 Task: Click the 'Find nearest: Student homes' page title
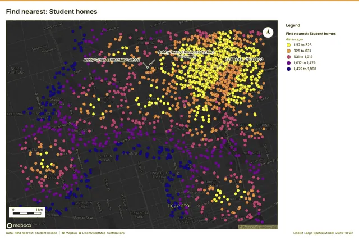click(x=52, y=12)
